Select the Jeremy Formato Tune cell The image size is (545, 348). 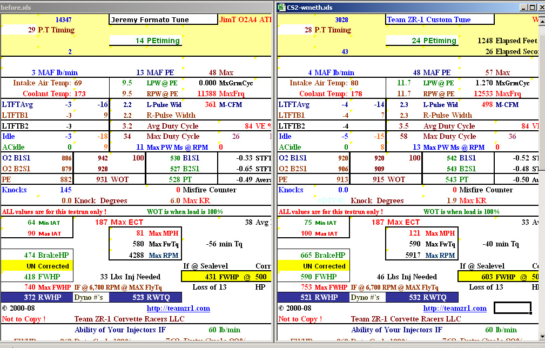point(163,20)
